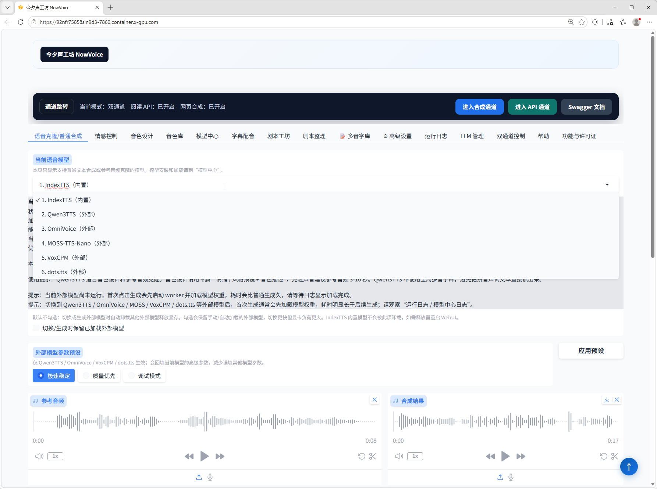Open the LLM 管理 tab
This screenshot has width=657, height=489.
(472, 136)
